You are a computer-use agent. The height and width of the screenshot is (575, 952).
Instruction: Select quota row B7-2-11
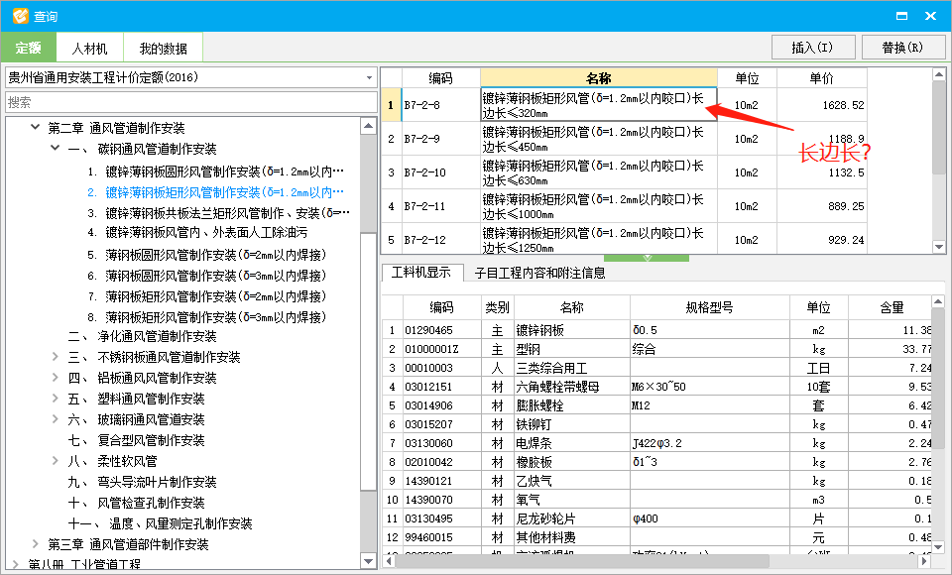coord(624,206)
